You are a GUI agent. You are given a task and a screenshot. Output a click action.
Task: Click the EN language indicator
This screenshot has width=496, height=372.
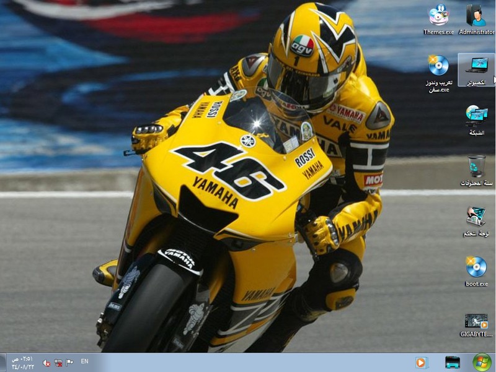pyautogui.click(x=84, y=361)
